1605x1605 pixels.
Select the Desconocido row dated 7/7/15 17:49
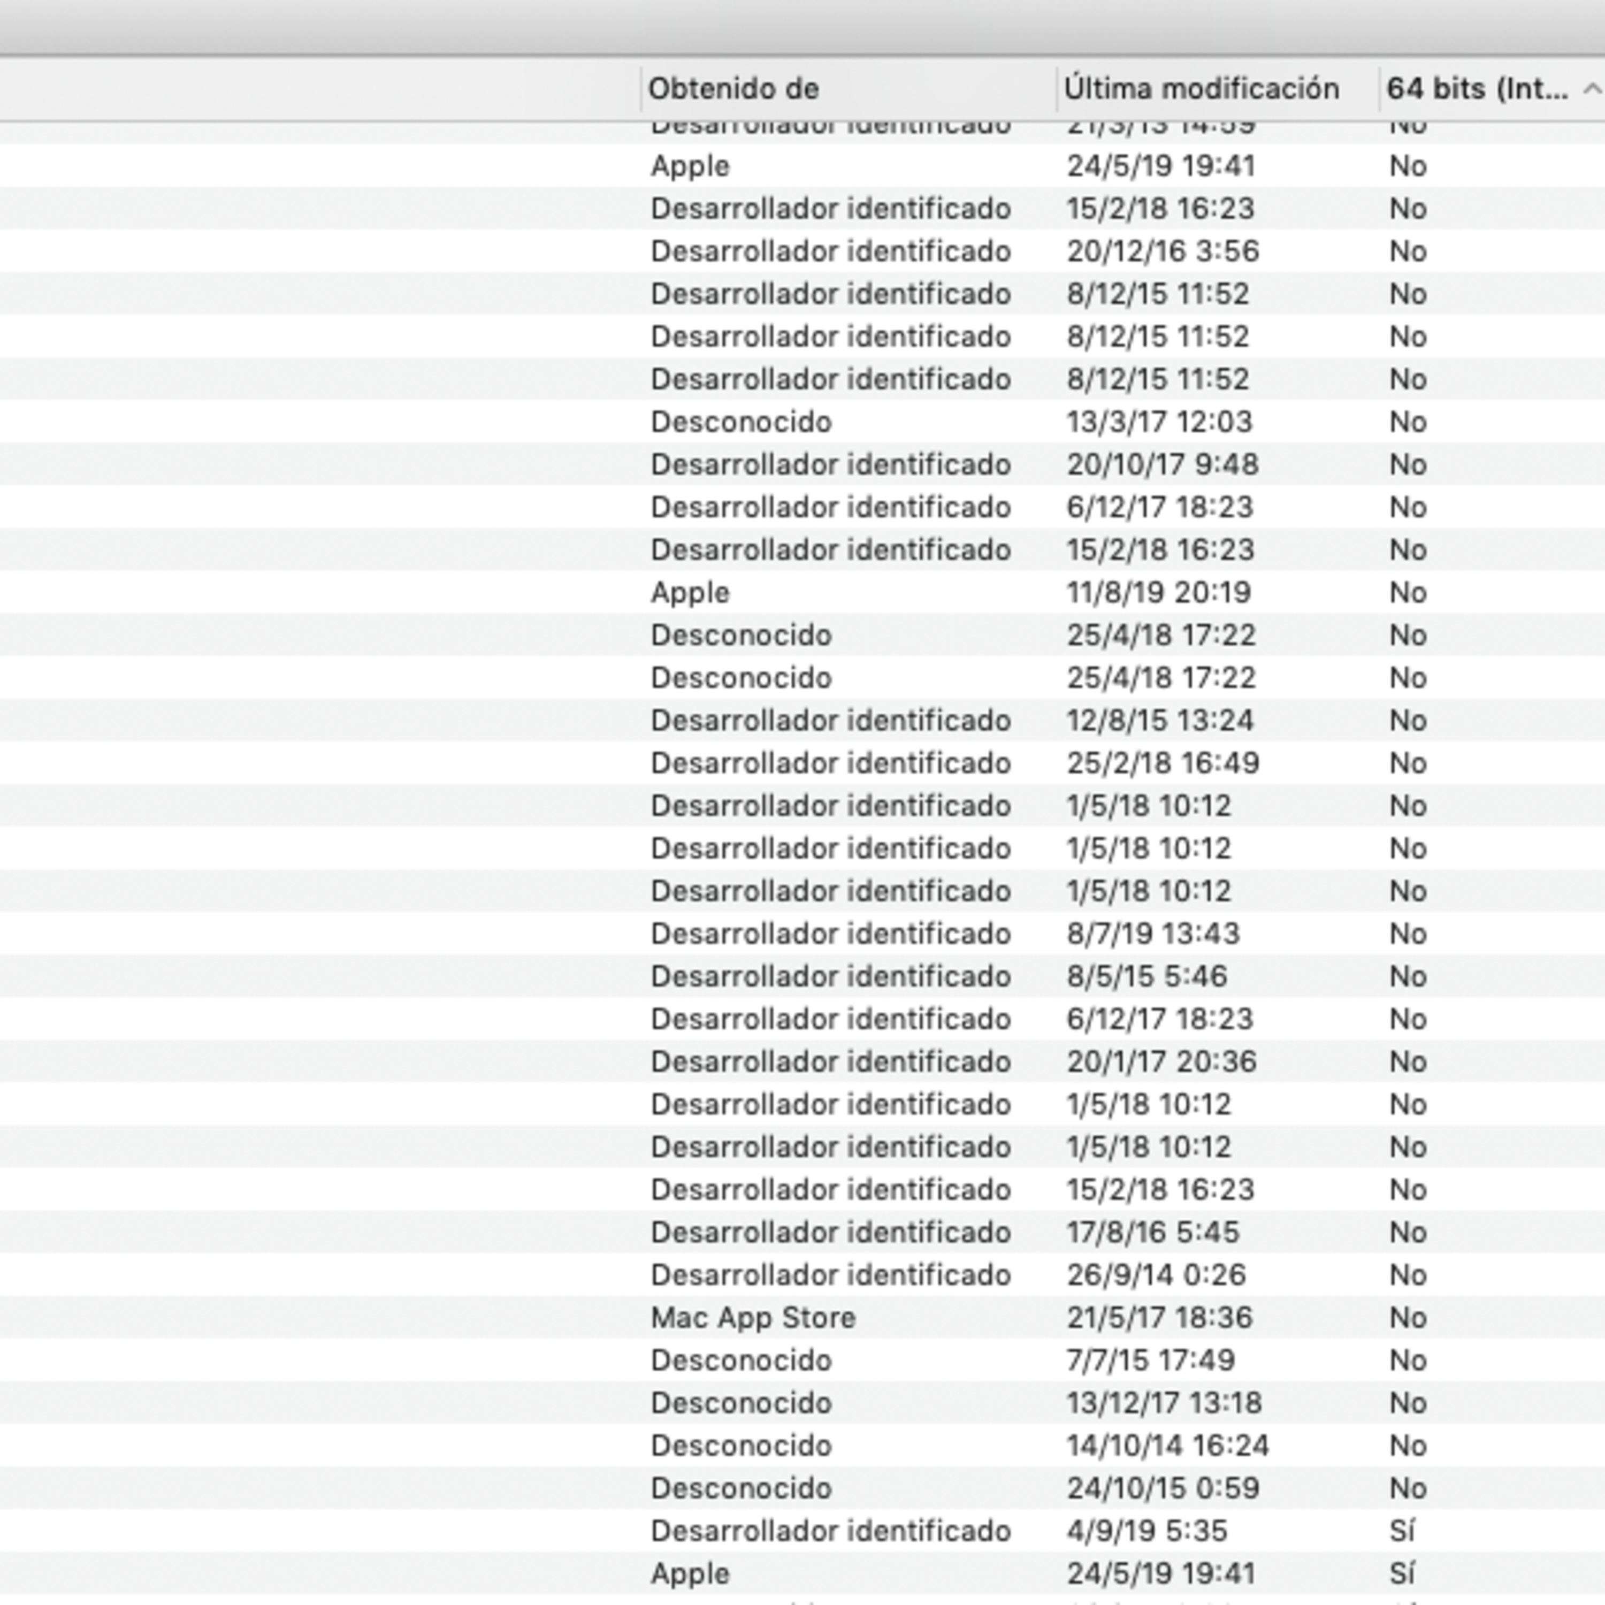point(741,1360)
